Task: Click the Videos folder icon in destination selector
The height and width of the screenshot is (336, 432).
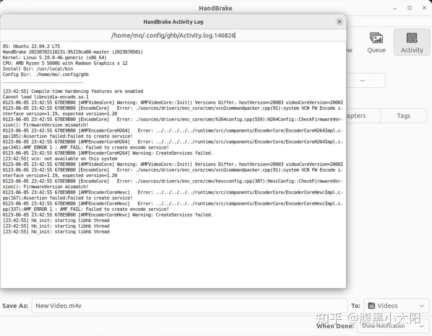Action: point(371,305)
